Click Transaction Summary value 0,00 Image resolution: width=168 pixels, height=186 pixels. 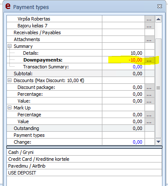137,67
